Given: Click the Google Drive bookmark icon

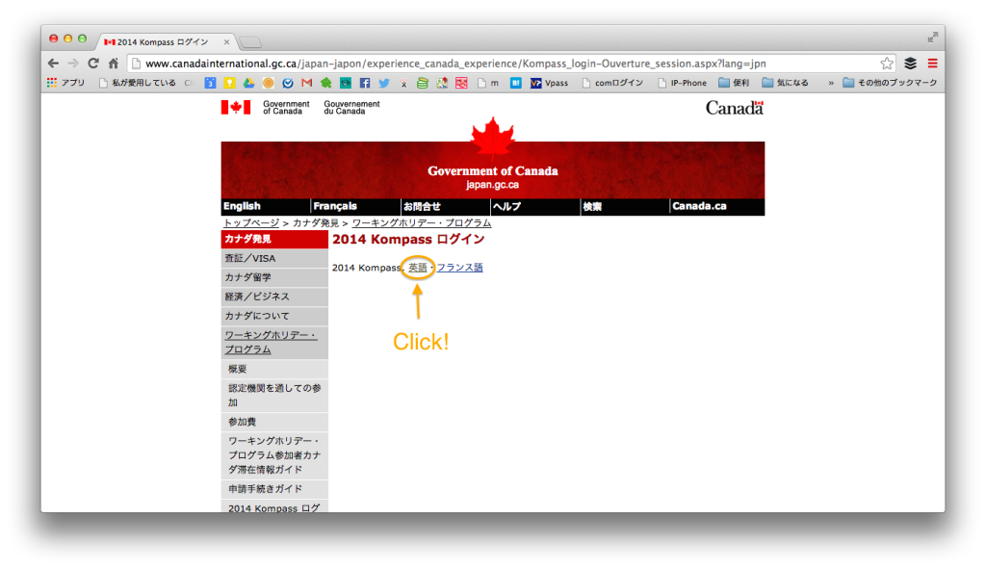Looking at the screenshot, I should click(248, 83).
